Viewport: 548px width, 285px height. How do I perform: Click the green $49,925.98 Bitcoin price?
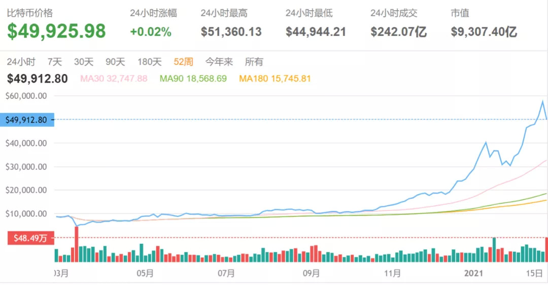point(56,31)
